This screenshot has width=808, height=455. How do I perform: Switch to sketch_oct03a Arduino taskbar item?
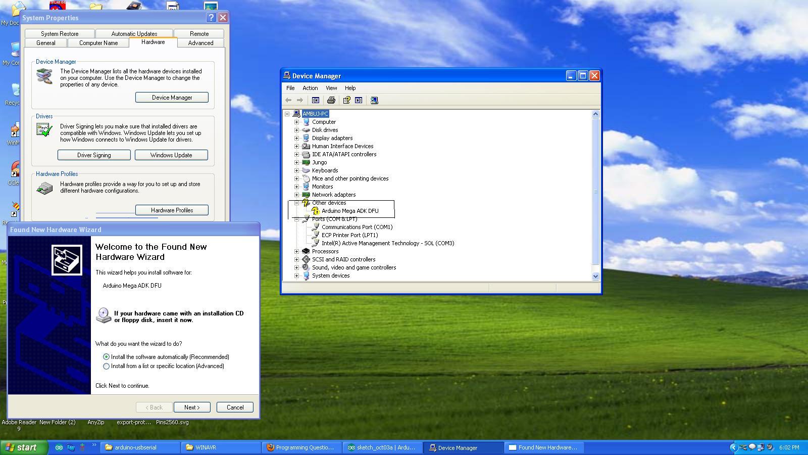pyautogui.click(x=383, y=447)
